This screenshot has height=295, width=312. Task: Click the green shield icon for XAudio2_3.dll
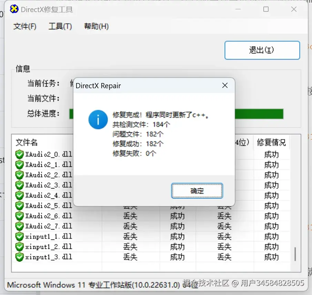20,185
